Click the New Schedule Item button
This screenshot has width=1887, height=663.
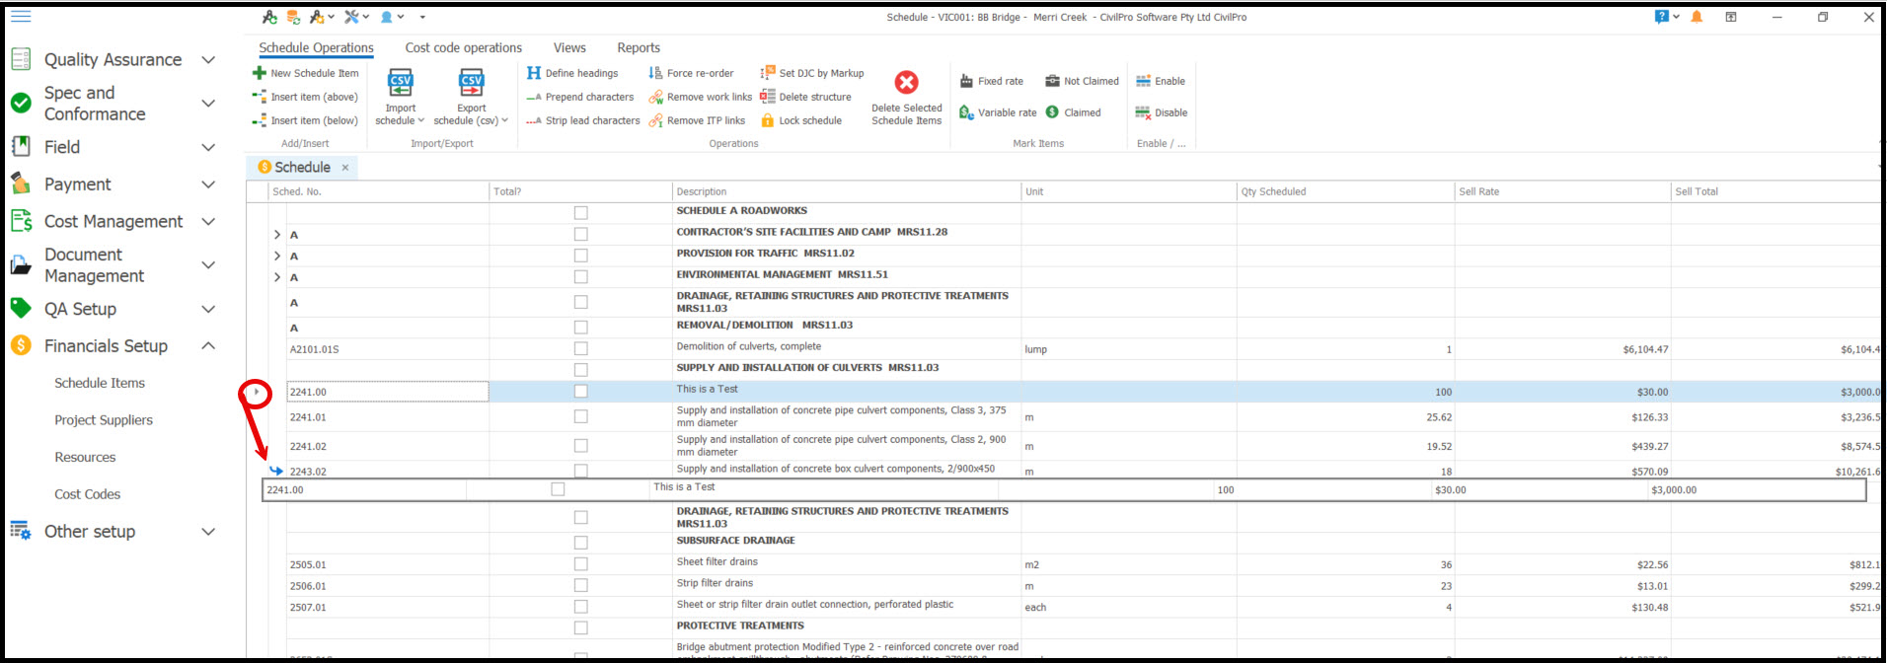[x=306, y=73]
